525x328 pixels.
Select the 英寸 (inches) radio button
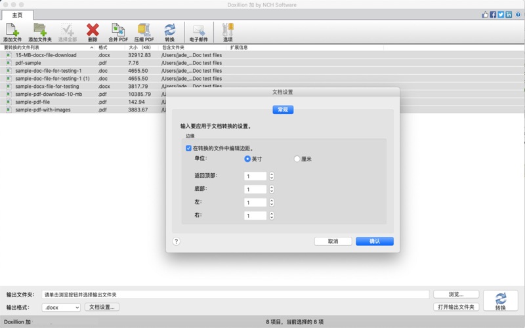247,159
